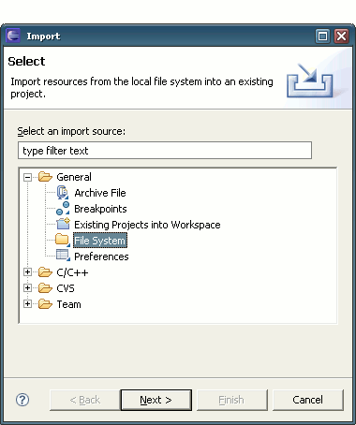
Task: Maximize the Import dialog window
Action: (x=322, y=36)
